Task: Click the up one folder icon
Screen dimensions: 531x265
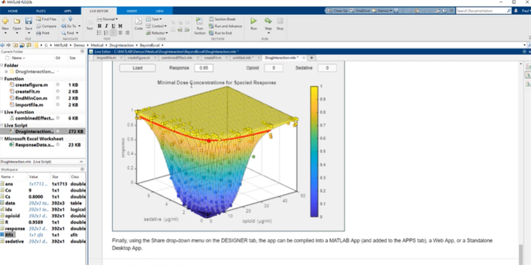Action: pyautogui.click(x=15, y=45)
